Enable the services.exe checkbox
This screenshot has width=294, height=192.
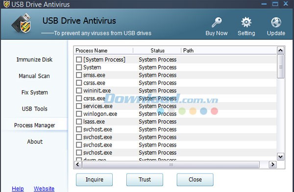tap(79, 106)
